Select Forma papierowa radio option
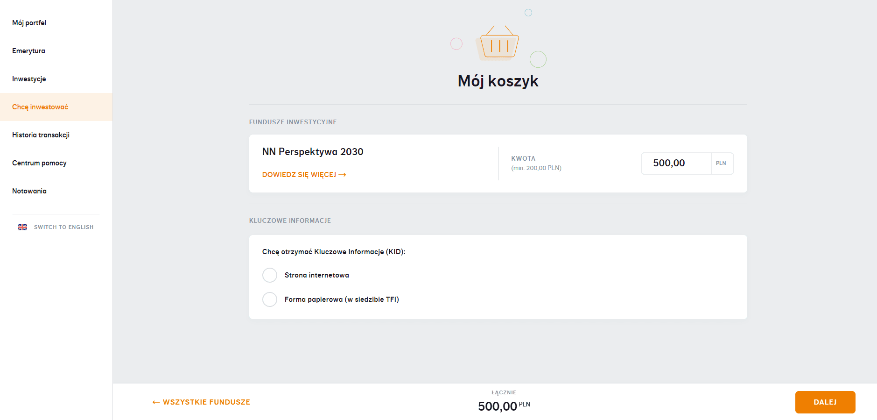This screenshot has width=877, height=420. point(270,299)
